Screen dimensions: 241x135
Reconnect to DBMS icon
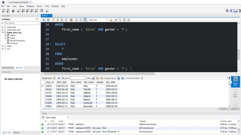coord(47,11)
